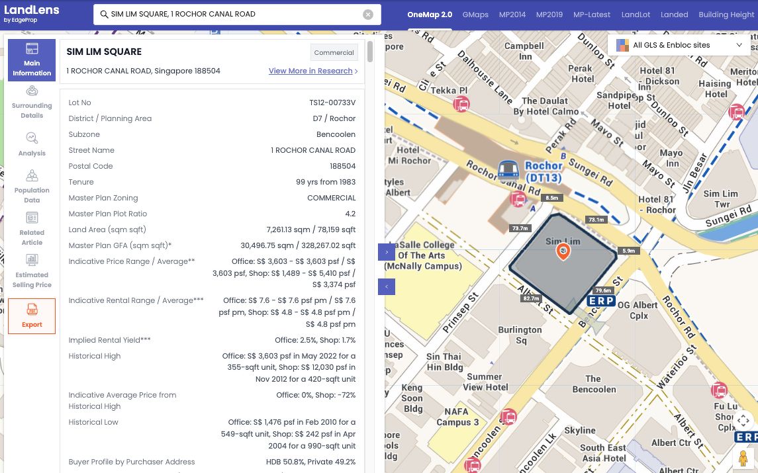The width and height of the screenshot is (758, 473).
Task: Click the info panel vertical scrollbar
Action: pyautogui.click(x=370, y=52)
